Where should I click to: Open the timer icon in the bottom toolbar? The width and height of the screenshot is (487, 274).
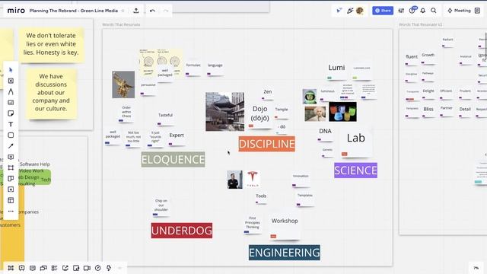tap(98, 268)
